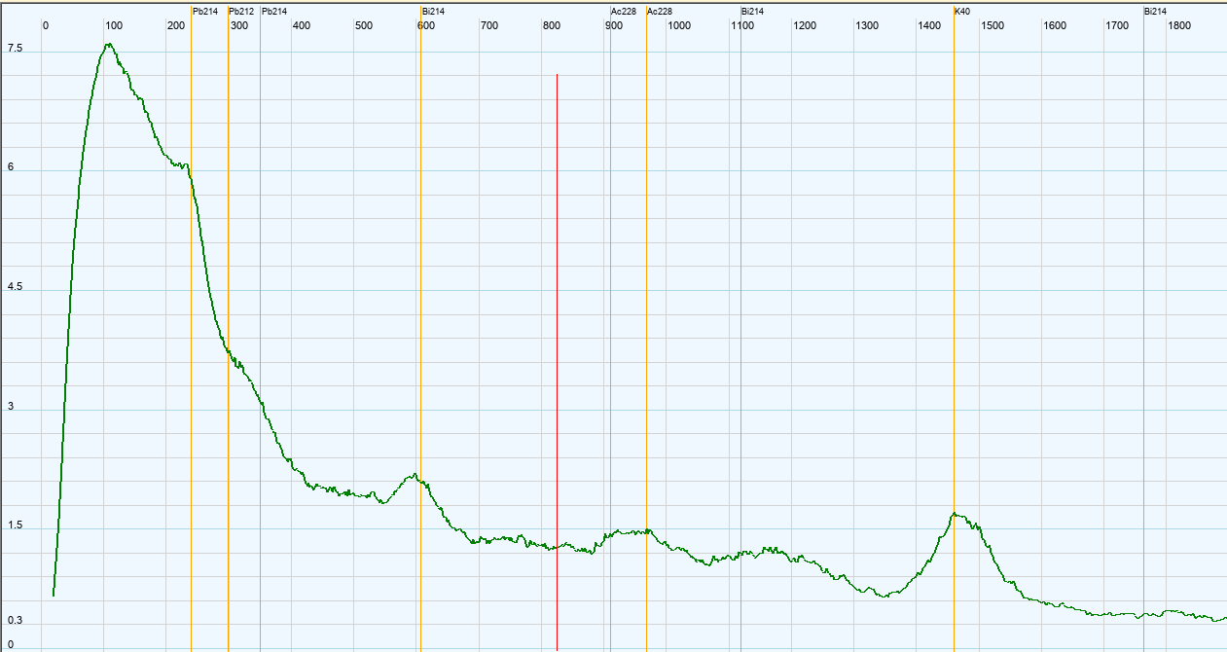Select the Pb214 label directly right of Pb212
Screen dimensions: 1227x652
click(x=274, y=12)
